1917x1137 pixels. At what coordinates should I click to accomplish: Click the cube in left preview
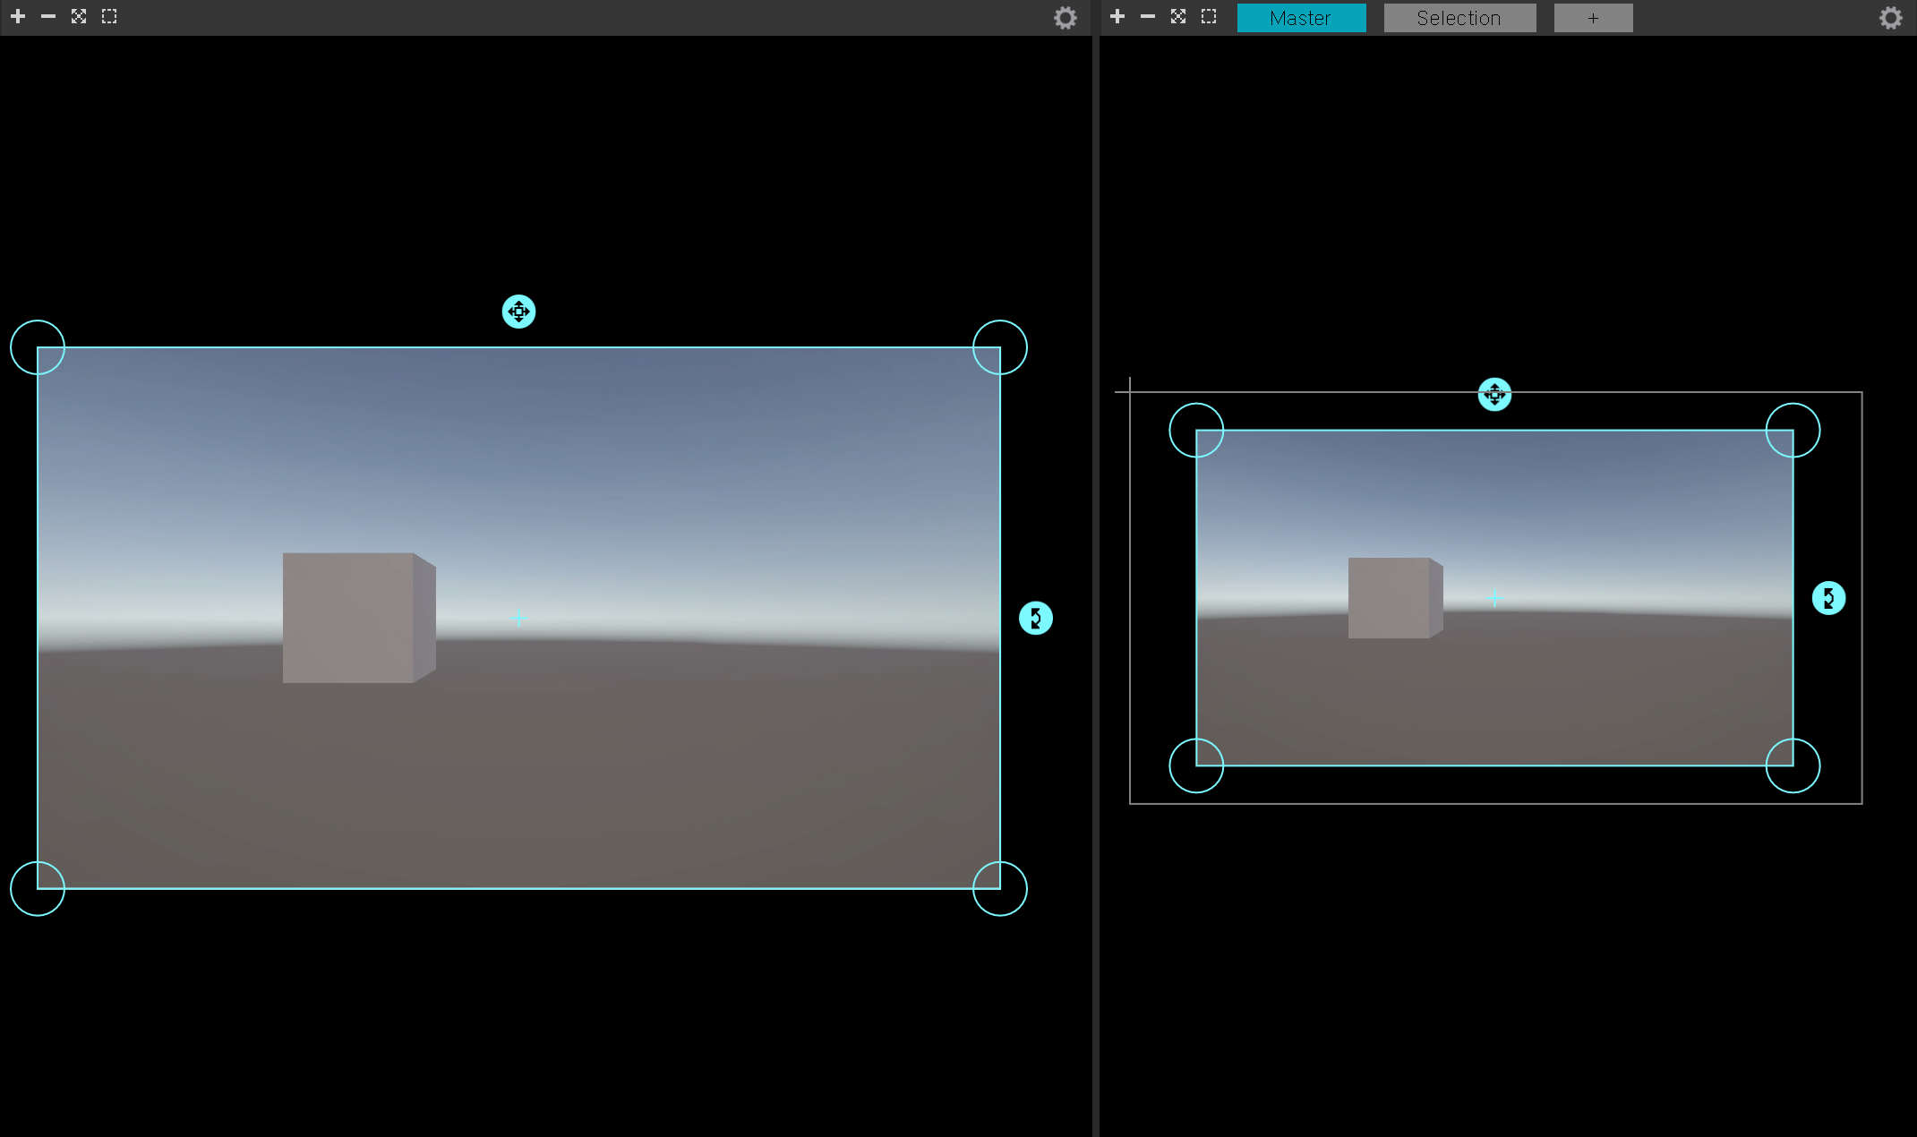[x=354, y=618]
